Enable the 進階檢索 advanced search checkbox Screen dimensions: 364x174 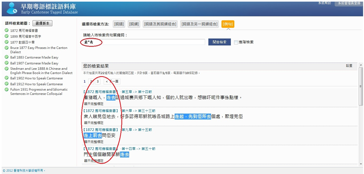tap(236, 42)
